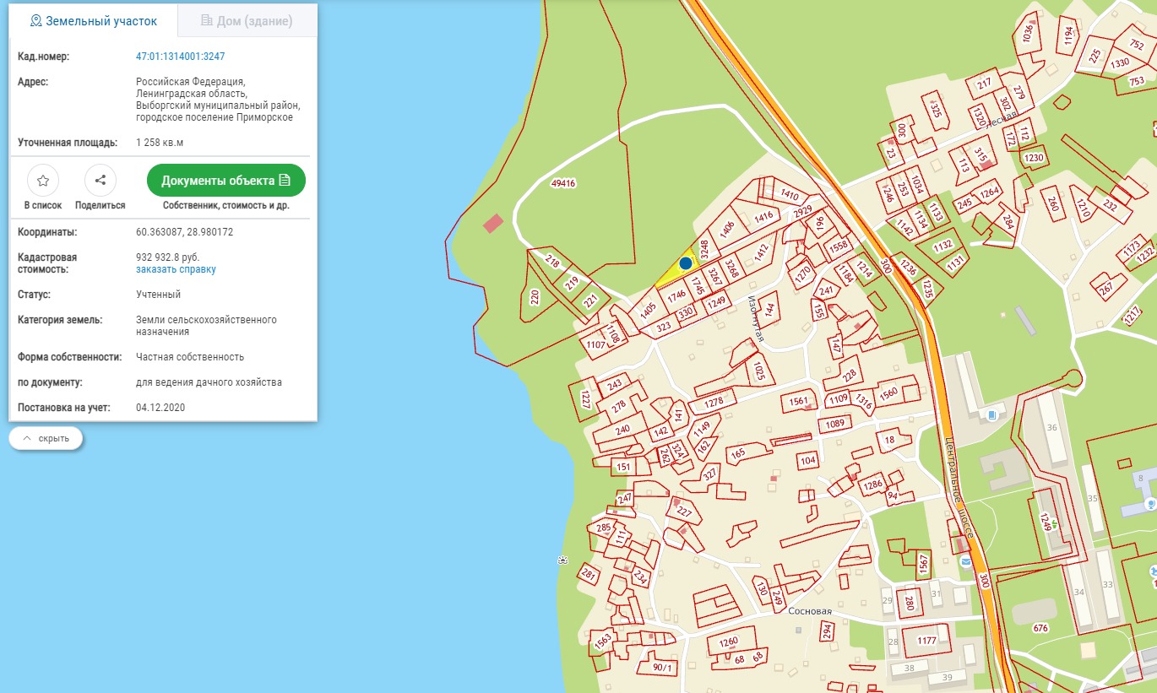The image size is (1157, 693).
Task: Open cadastral number 47:01:1314001:3247 link
Action: (x=180, y=57)
